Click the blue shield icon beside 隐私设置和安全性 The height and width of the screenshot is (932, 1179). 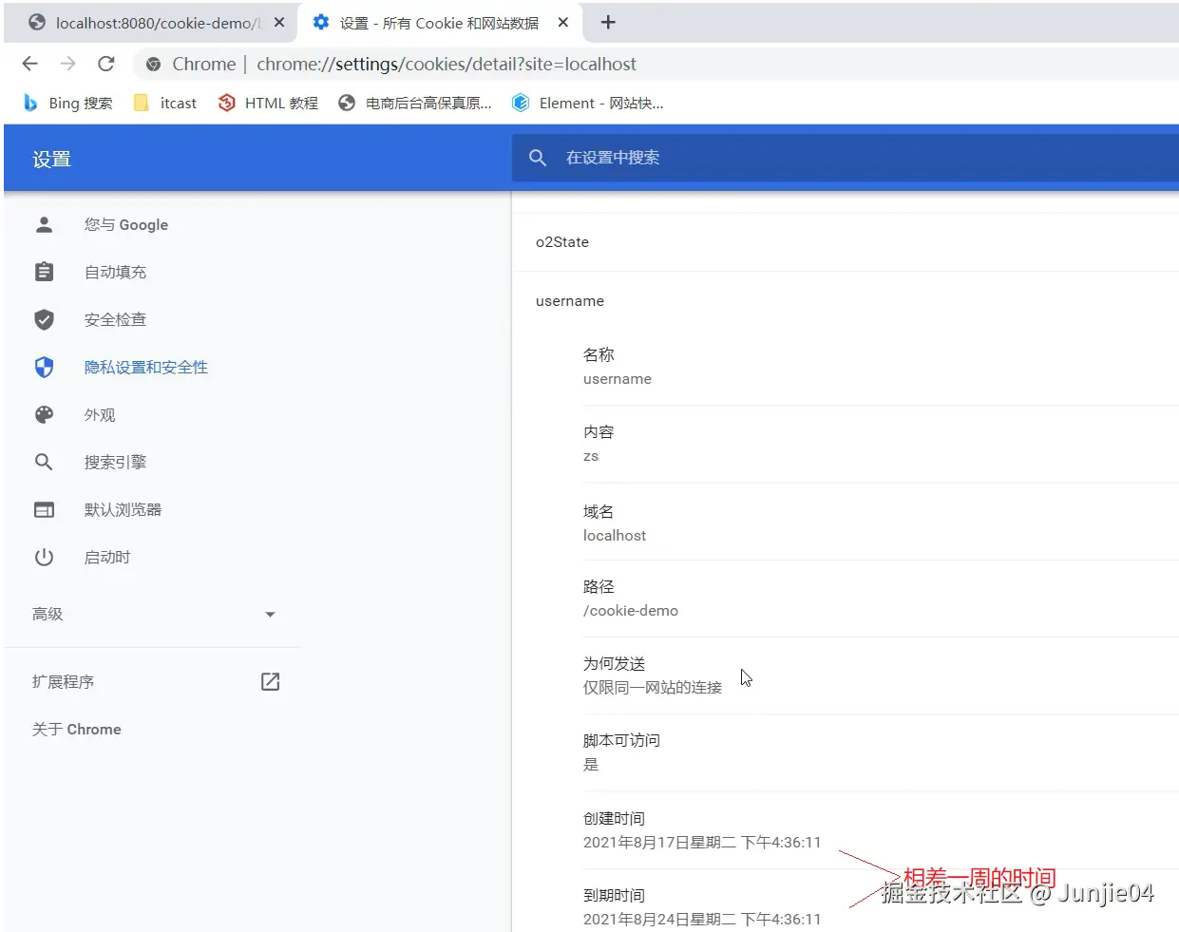click(x=44, y=367)
